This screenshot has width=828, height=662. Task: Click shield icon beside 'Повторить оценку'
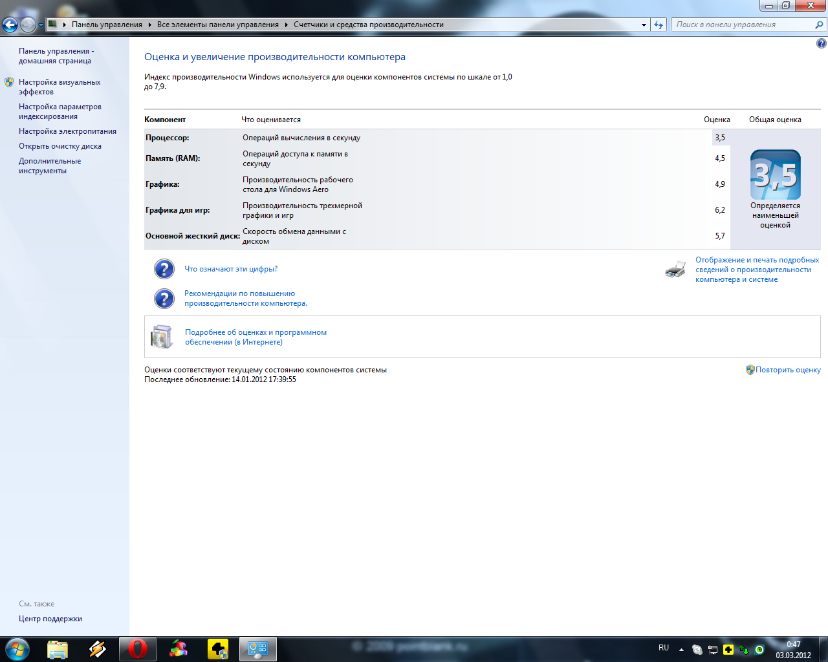coord(750,370)
